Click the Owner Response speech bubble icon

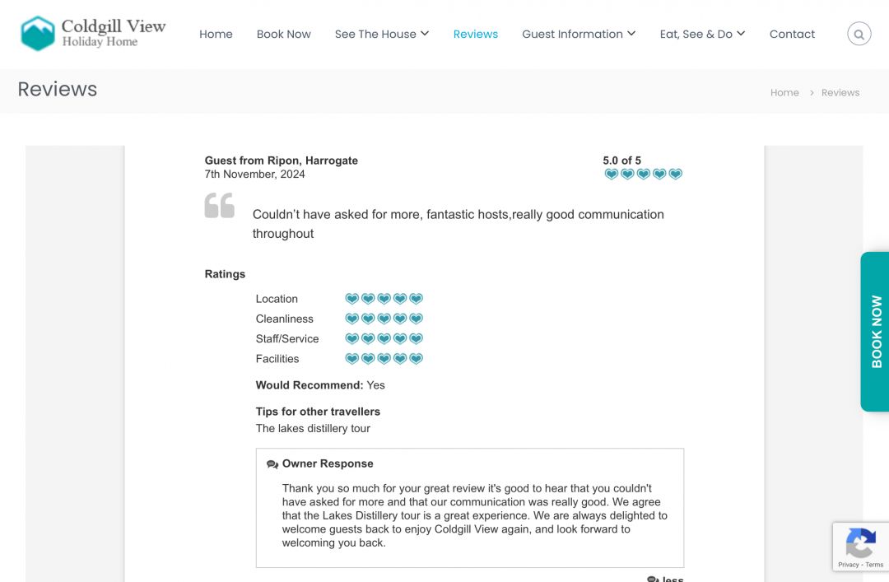coord(272,464)
